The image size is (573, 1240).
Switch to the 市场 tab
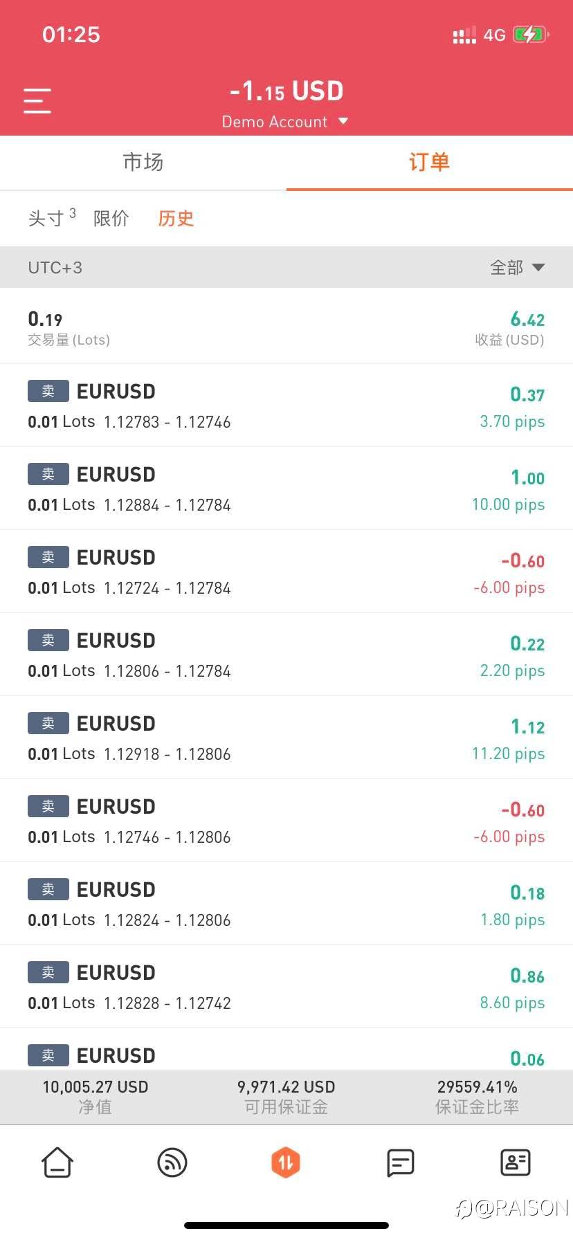(x=143, y=163)
